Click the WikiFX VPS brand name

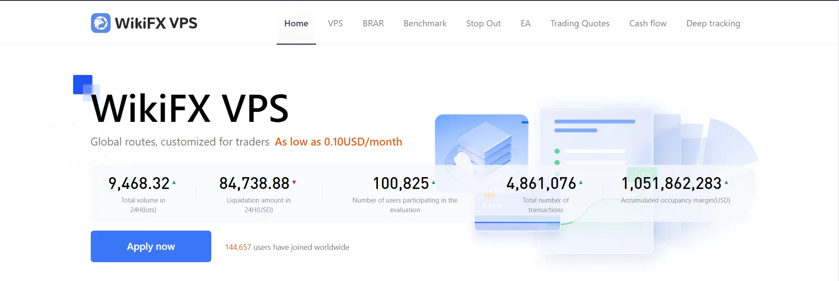pyautogui.click(x=156, y=23)
